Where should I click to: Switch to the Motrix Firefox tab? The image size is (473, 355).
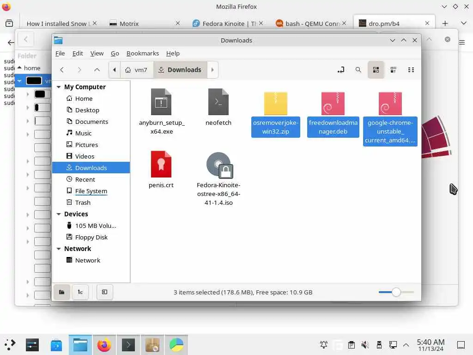[145, 23]
